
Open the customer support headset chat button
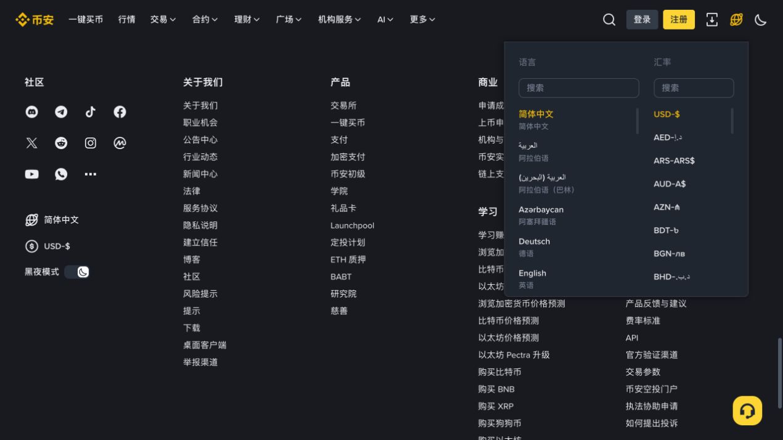point(747,410)
